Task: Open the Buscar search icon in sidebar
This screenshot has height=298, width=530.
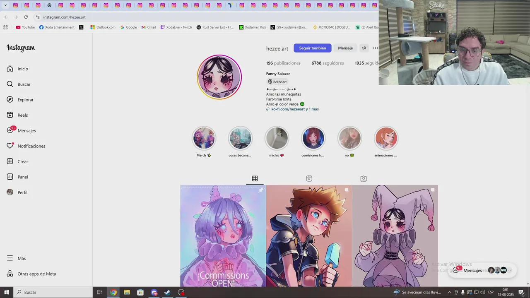Action: click(x=10, y=84)
